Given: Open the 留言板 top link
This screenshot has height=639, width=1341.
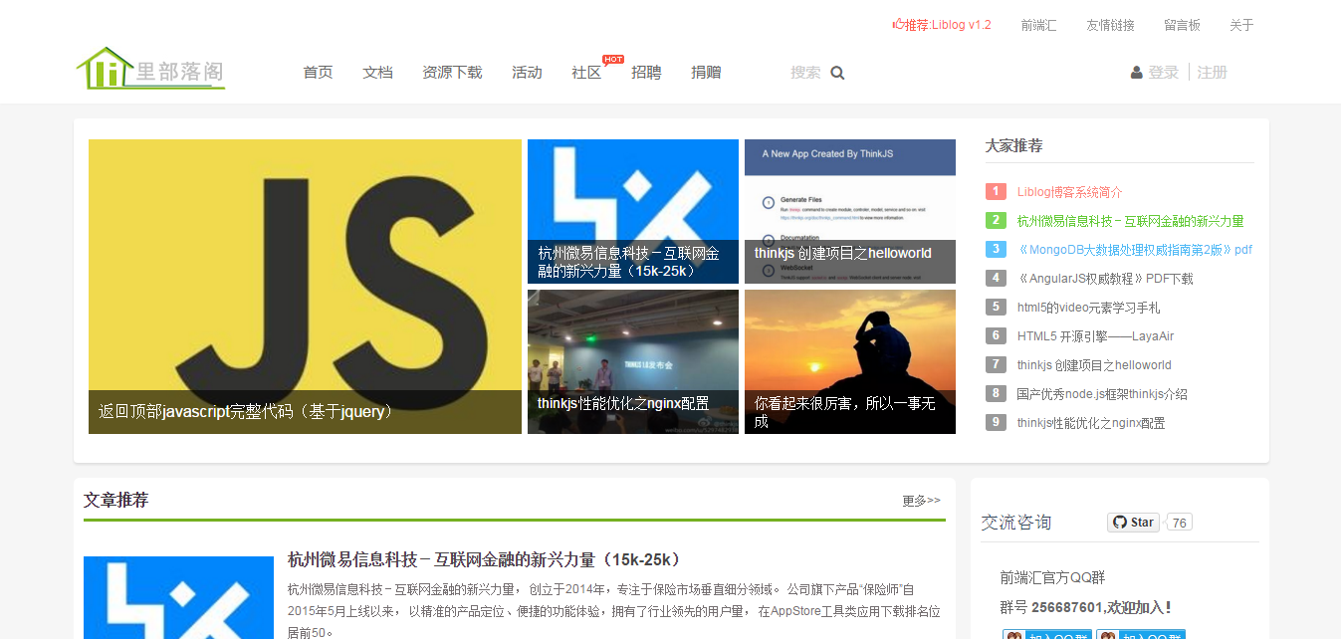Looking at the screenshot, I should pos(1182,25).
